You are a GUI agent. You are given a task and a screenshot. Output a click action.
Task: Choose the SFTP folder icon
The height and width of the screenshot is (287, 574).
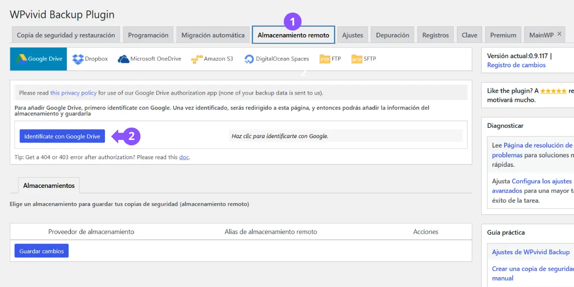point(357,59)
